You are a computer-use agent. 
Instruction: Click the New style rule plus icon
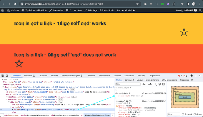pos(155,84)
